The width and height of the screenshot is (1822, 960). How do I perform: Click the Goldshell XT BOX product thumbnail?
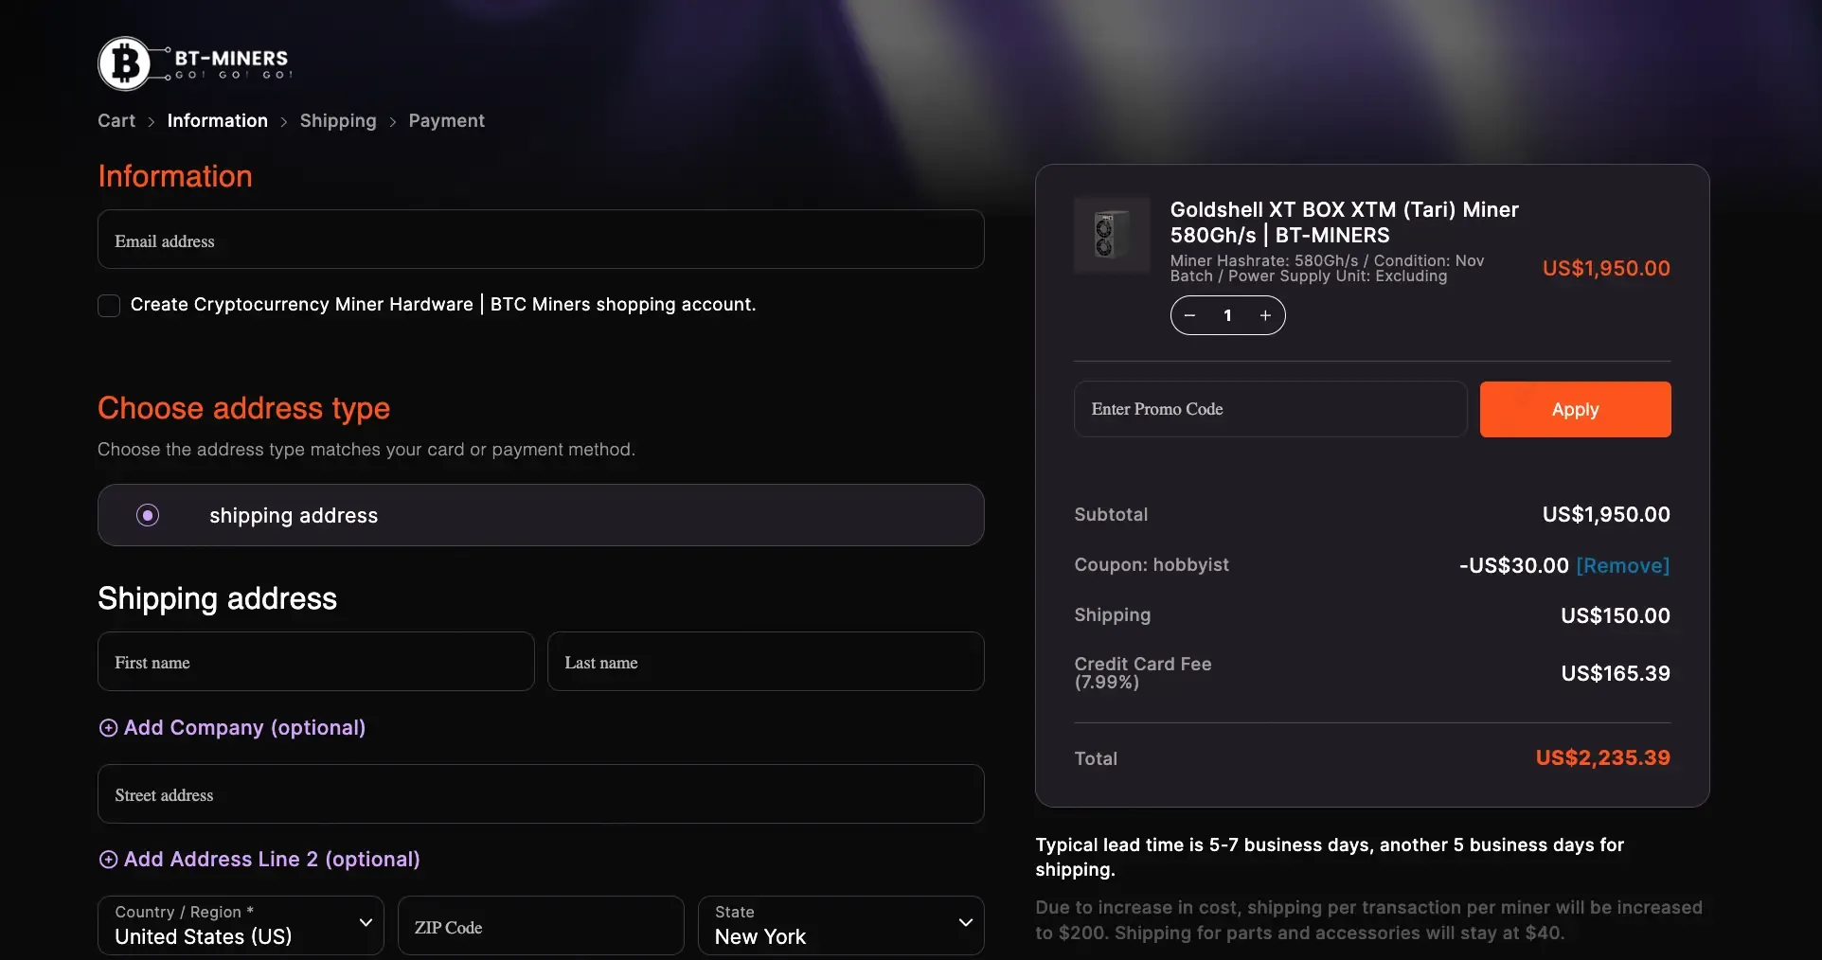point(1110,236)
